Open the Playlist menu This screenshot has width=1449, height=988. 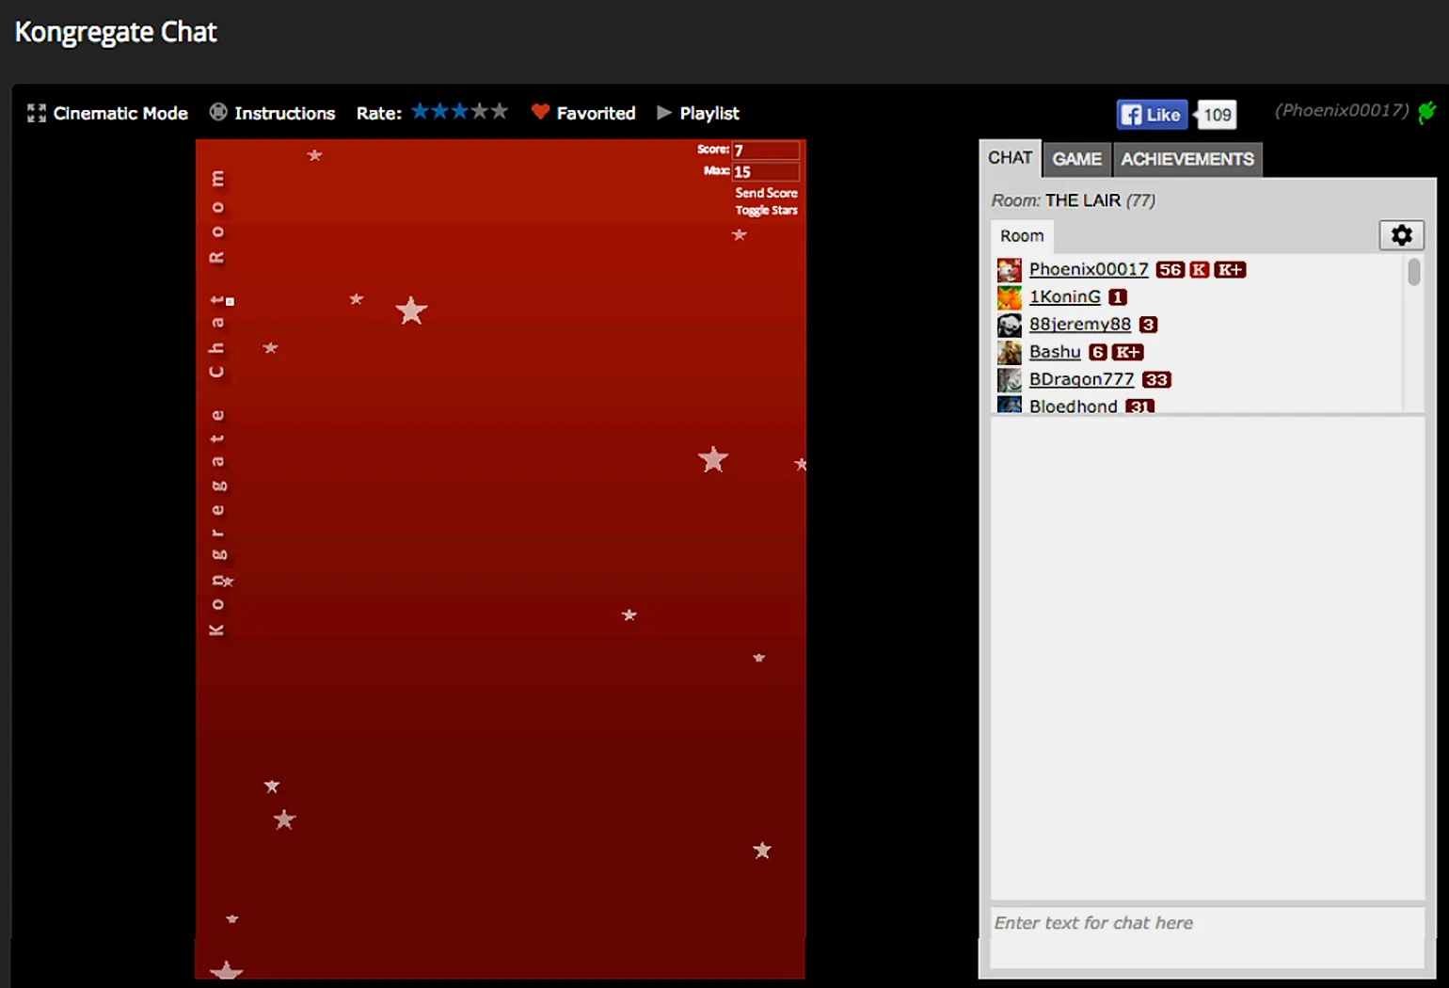tap(698, 113)
